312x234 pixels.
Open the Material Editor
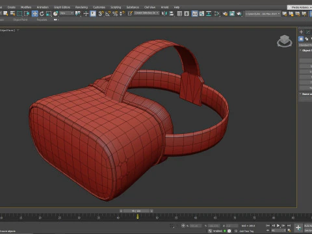(x=217, y=14)
